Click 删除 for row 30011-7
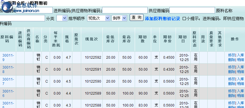This screenshot has height=108, width=245. pyautogui.click(x=231, y=84)
